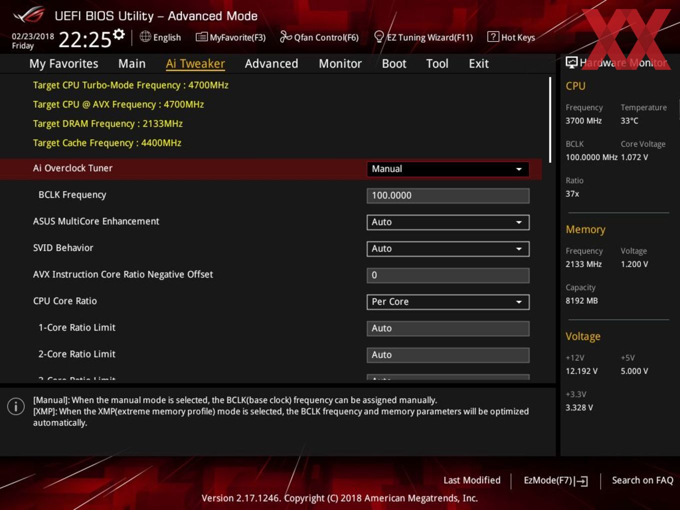This screenshot has height=510, width=680.
Task: Click Target DRAM Frequency : 2133MHz text
Action: point(107,123)
